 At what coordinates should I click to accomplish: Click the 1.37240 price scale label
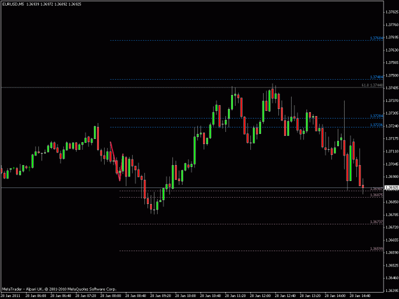[x=392, y=126]
